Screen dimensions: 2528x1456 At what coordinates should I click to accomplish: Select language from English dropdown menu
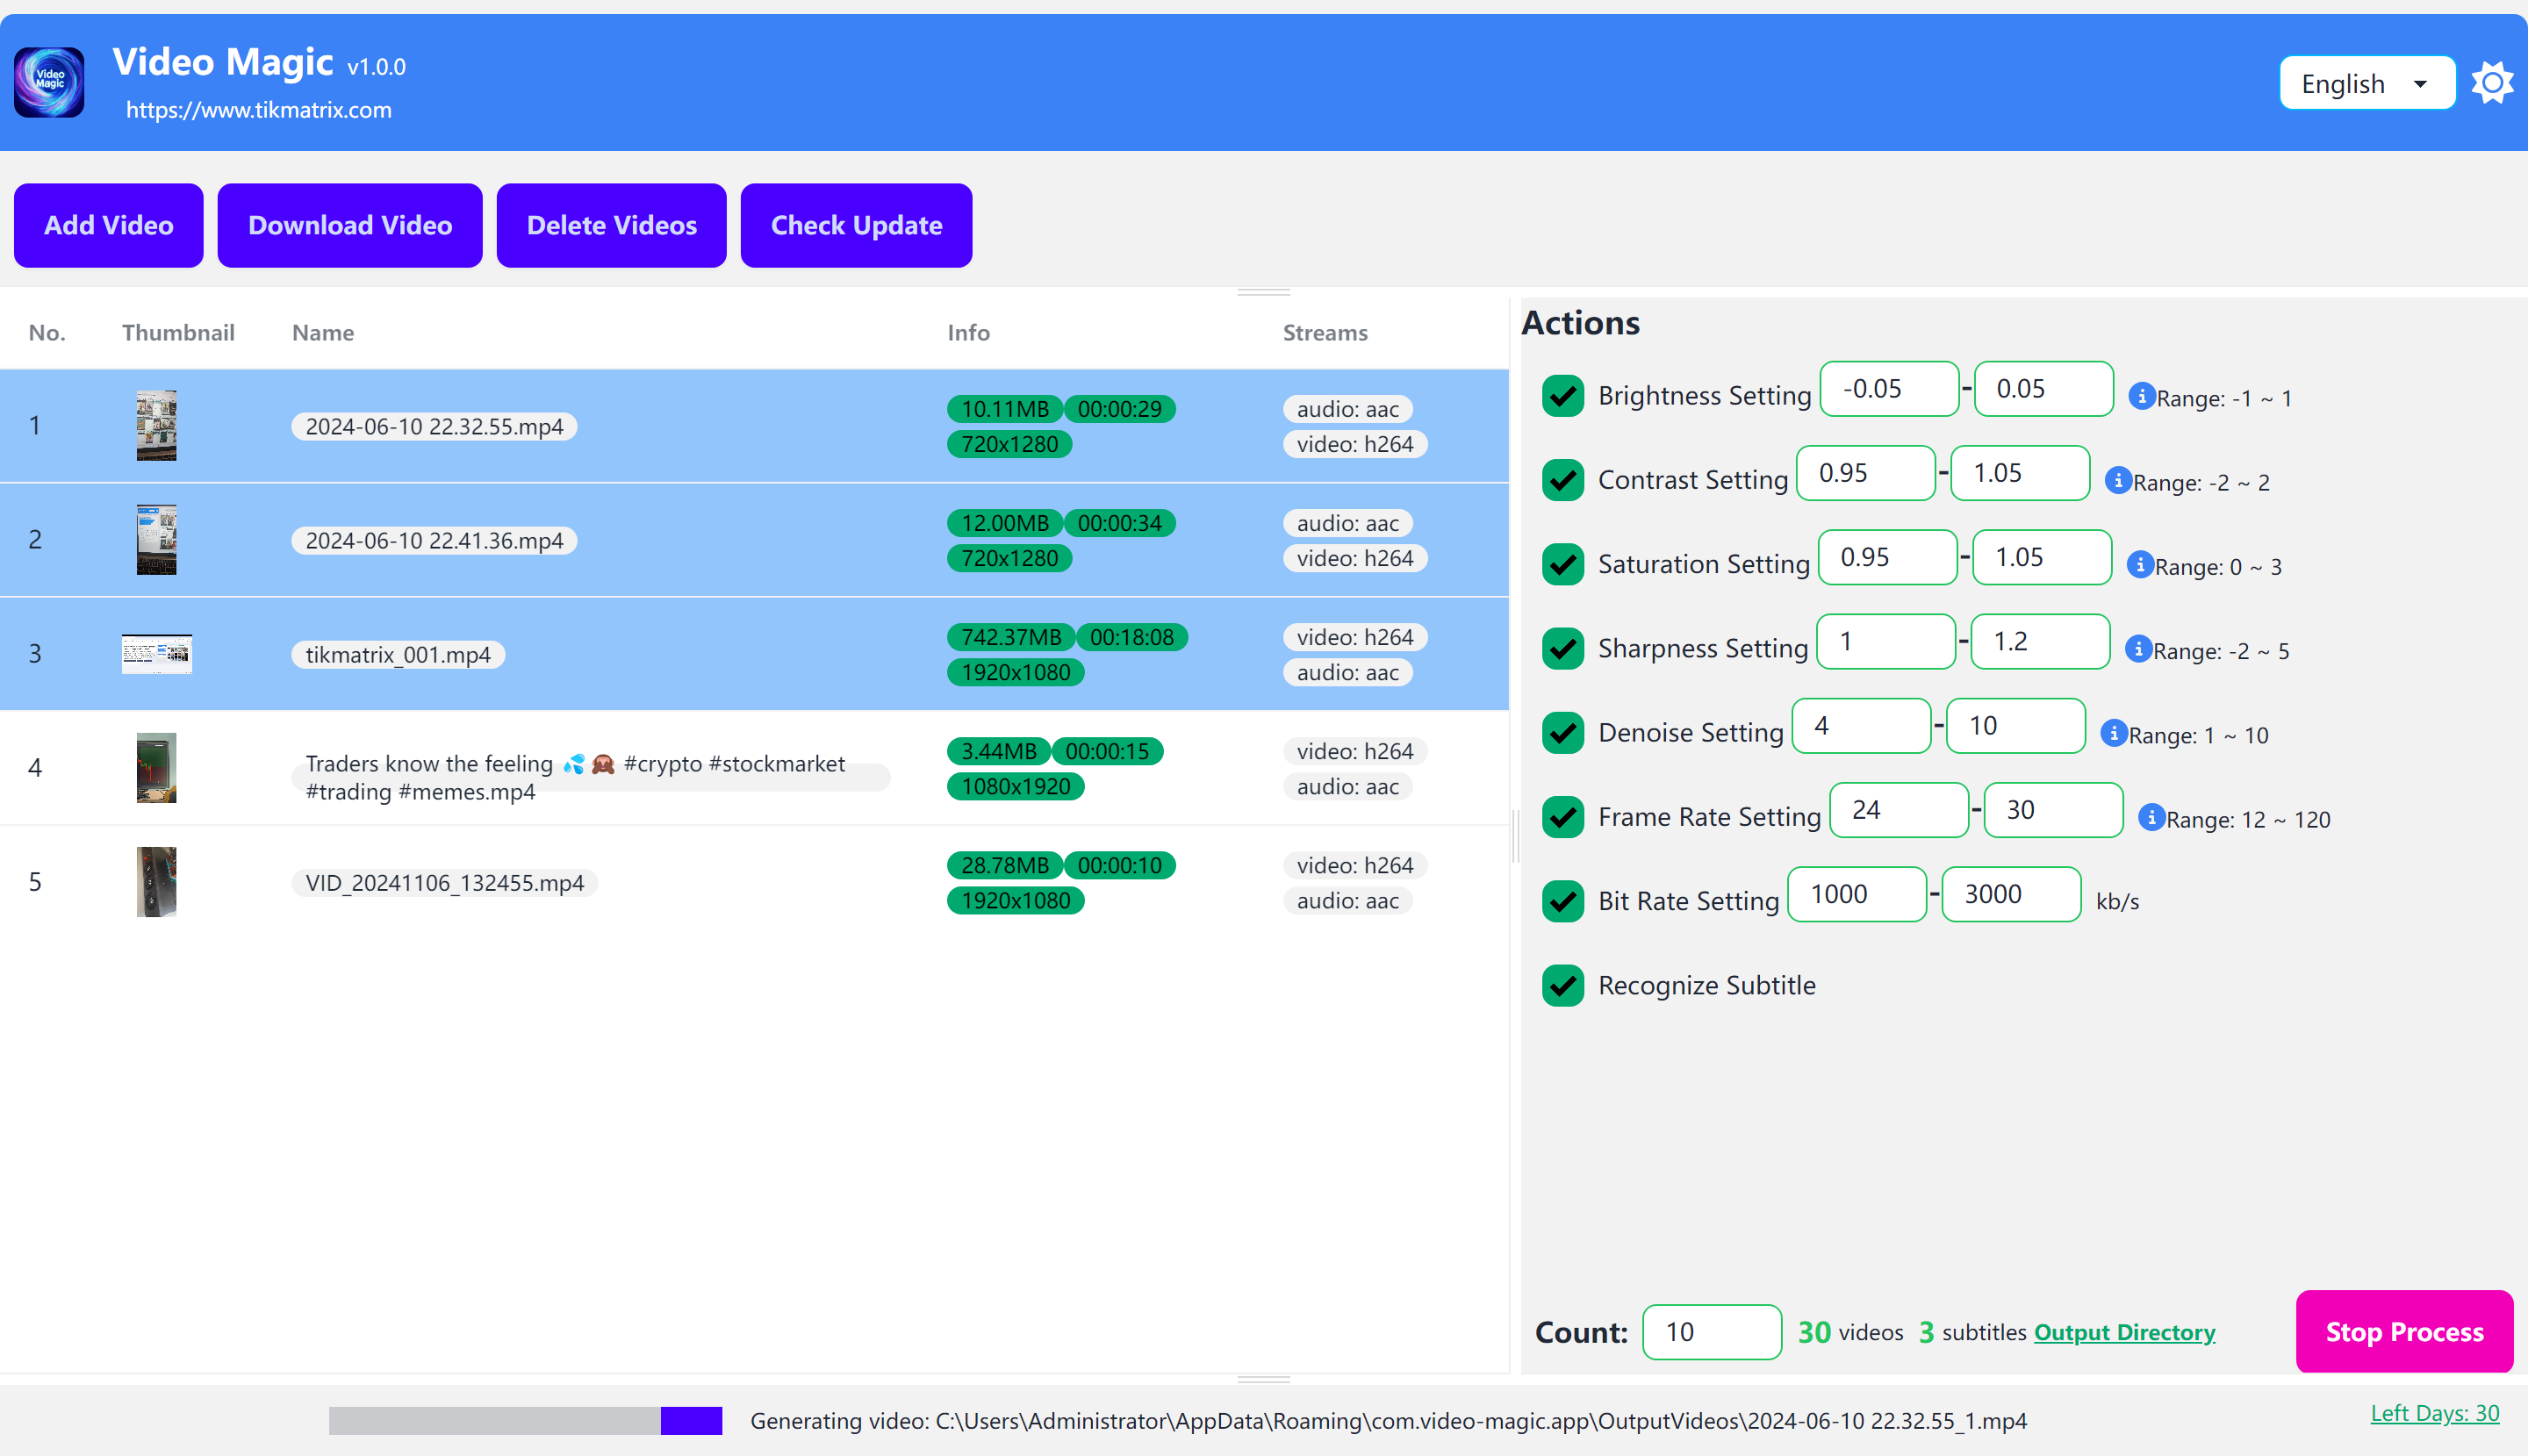click(2365, 82)
